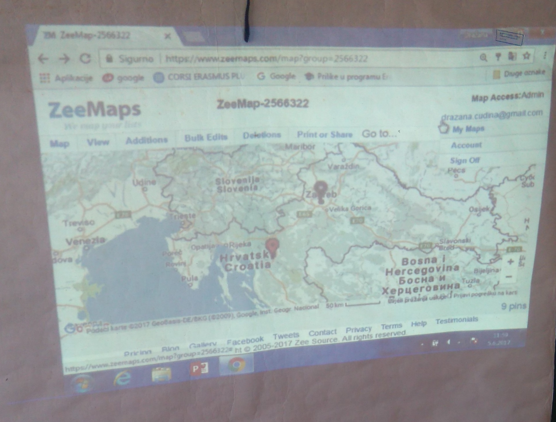
Task: Go back with the browser back arrow
Action: (x=43, y=59)
